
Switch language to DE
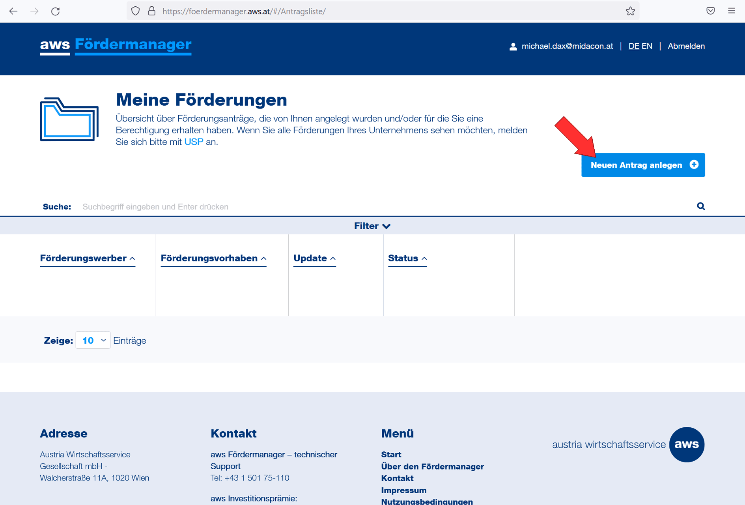point(634,46)
